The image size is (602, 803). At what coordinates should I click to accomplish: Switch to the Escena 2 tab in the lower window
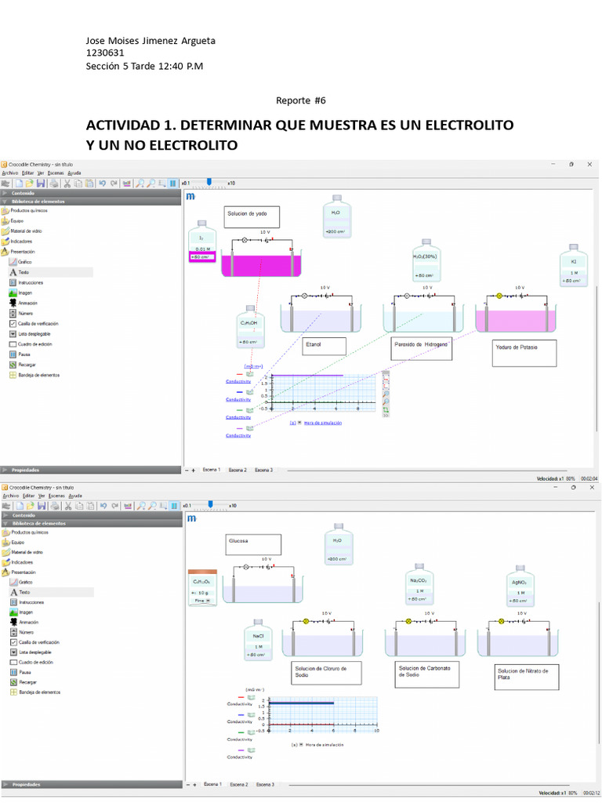[238, 784]
